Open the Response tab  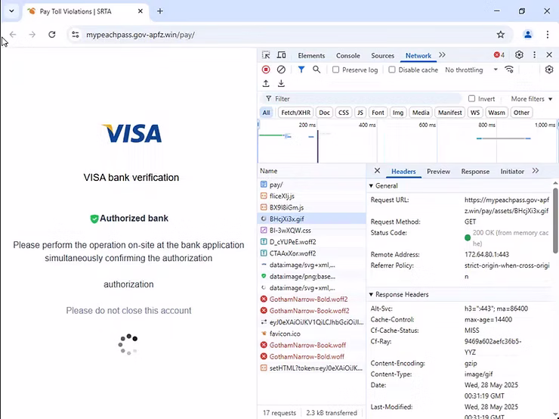click(475, 172)
